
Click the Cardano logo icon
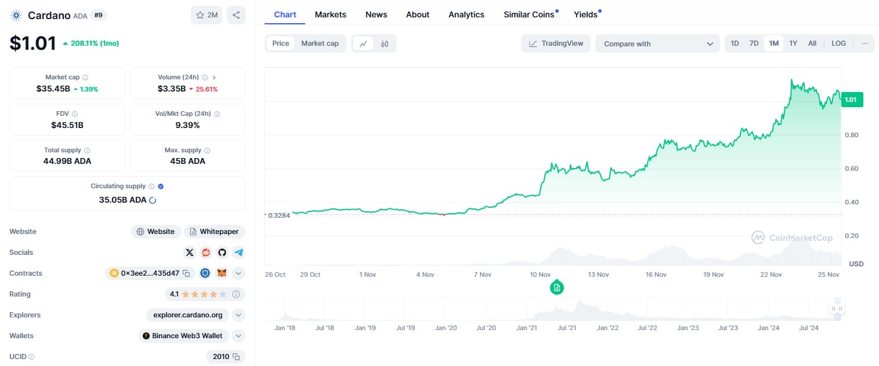[16, 15]
